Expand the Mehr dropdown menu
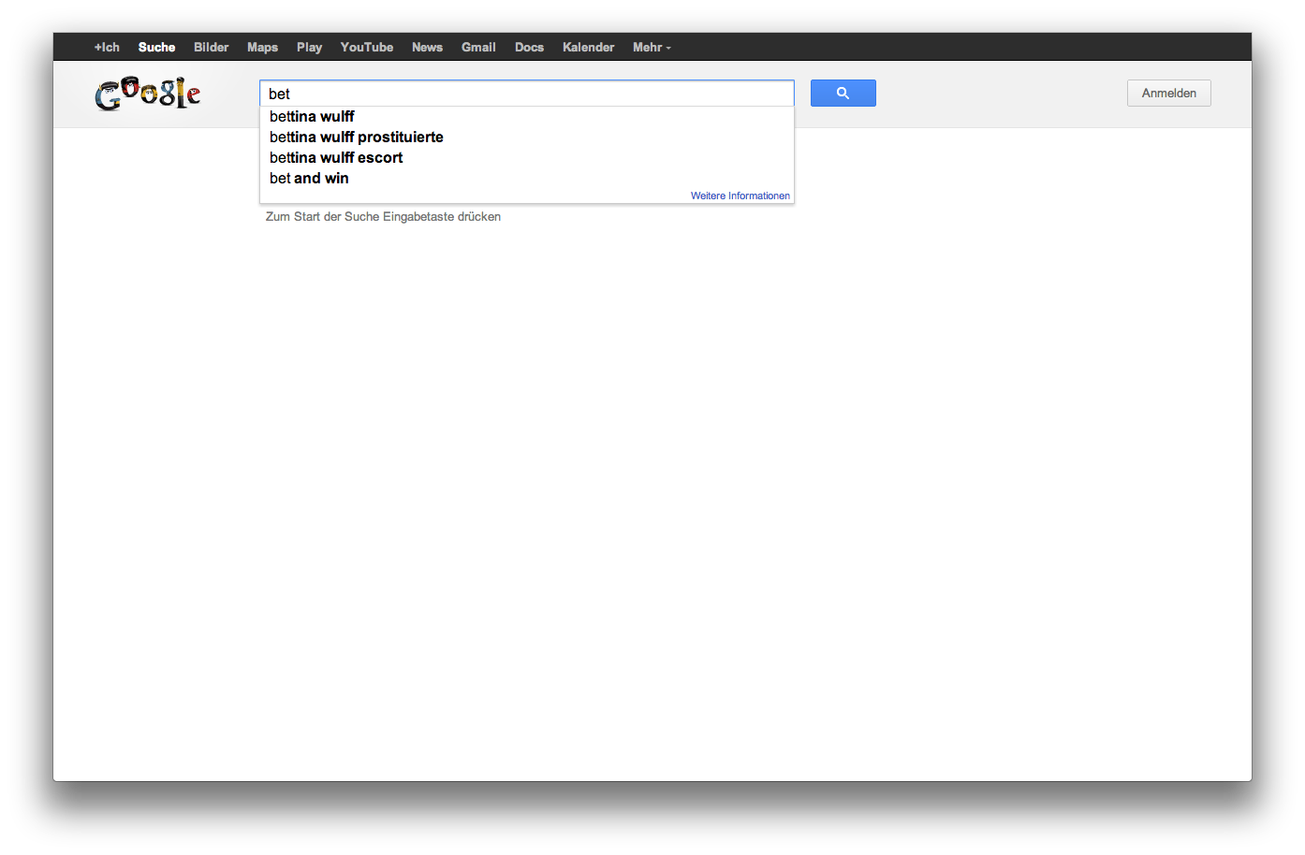1305x855 pixels. tap(652, 48)
